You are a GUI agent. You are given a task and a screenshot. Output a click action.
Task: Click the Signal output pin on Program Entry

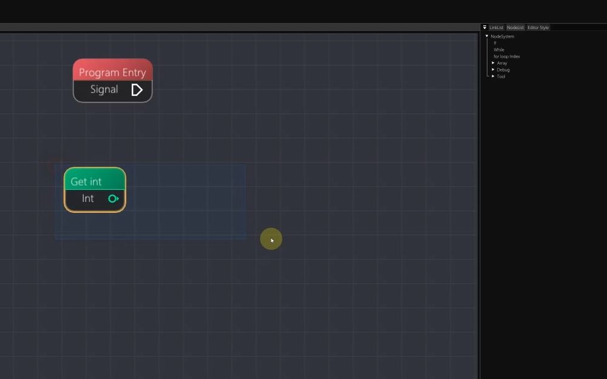[137, 90]
